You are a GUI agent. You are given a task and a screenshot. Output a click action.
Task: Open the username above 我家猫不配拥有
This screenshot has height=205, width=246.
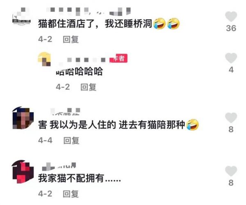pos(59,166)
